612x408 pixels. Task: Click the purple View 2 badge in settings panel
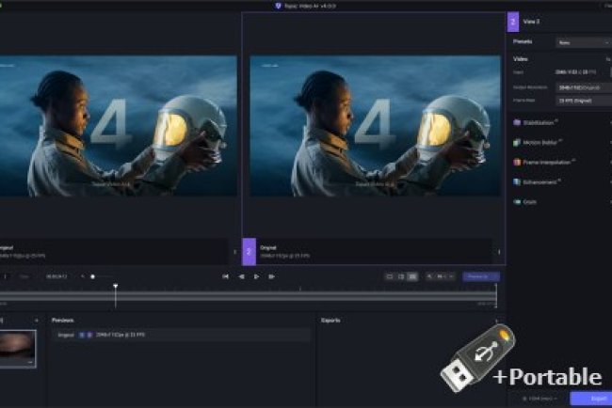[513, 22]
